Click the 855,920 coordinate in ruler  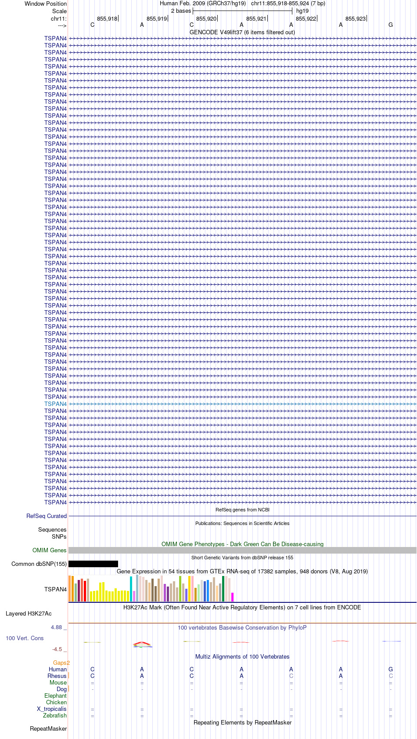pyautogui.click(x=206, y=18)
